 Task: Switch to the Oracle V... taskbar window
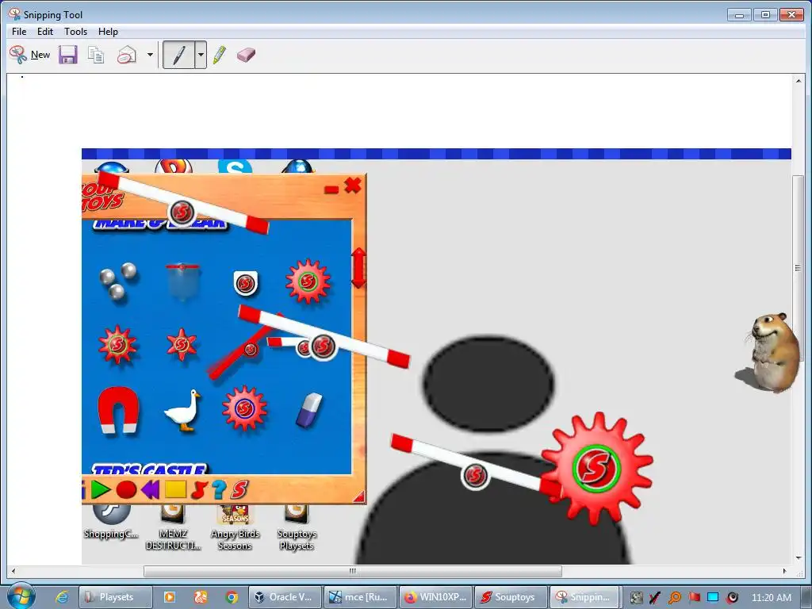point(285,597)
